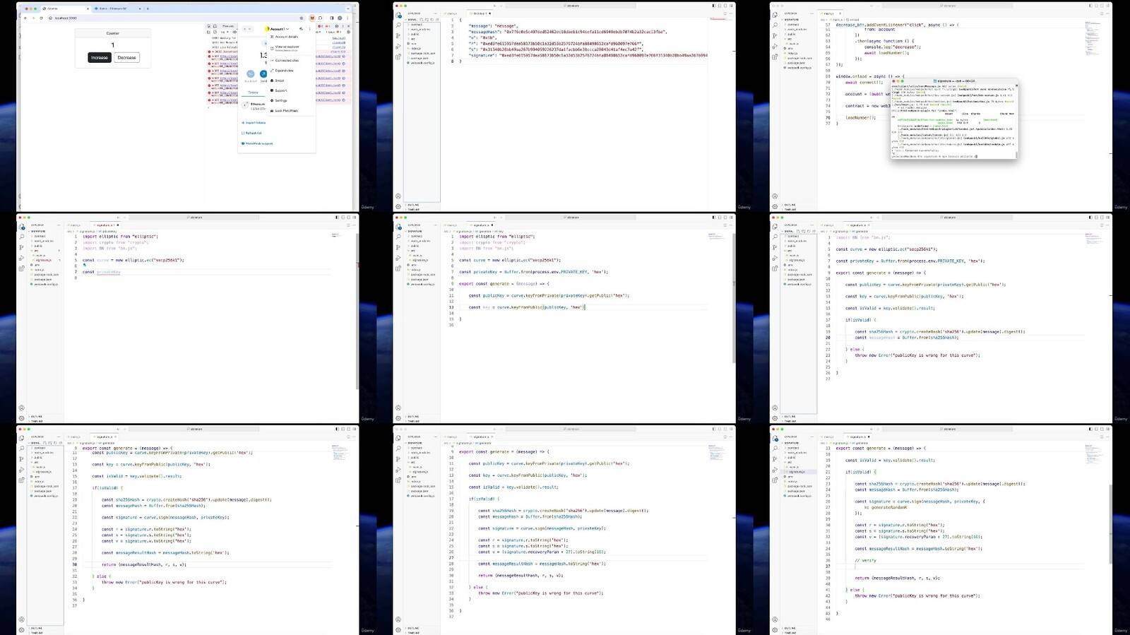Expand OUTLINE section in the JSON editor frame
Screen dimensions: 1130x635
(x=414, y=205)
